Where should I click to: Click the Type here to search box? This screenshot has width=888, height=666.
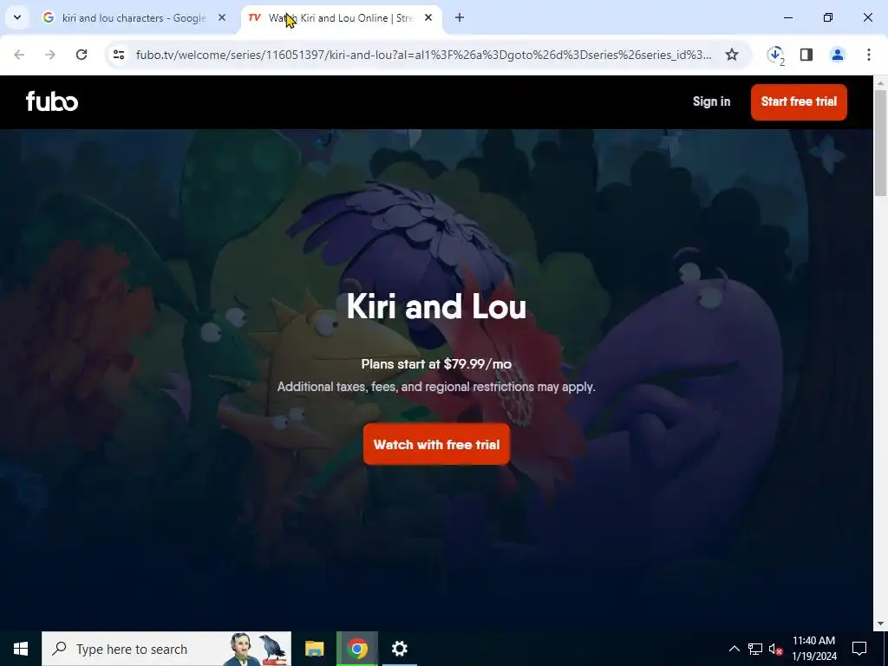pos(166,649)
